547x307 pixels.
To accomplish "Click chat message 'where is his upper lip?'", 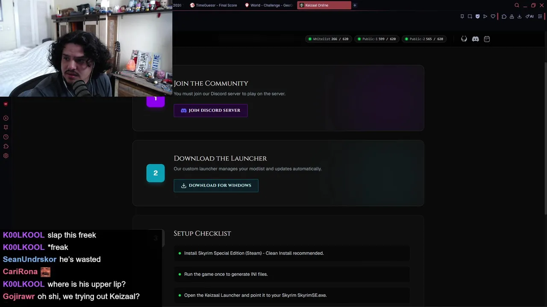I will click(x=86, y=284).
